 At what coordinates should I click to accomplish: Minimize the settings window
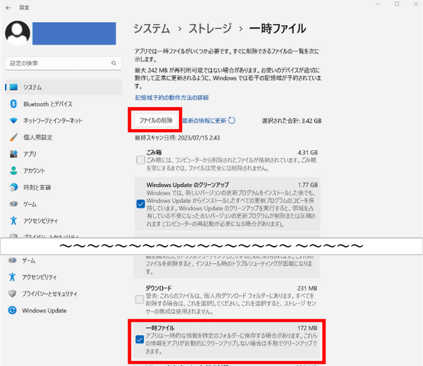tap(378, 4)
